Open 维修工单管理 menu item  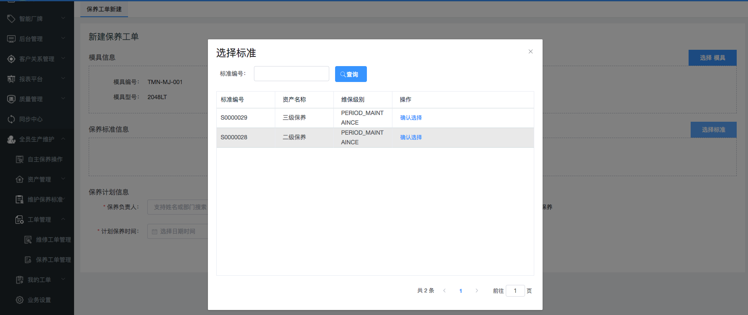[53, 240]
